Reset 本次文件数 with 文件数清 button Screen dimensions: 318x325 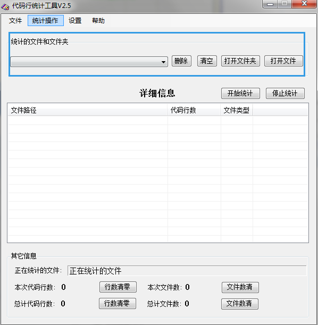(x=240, y=287)
